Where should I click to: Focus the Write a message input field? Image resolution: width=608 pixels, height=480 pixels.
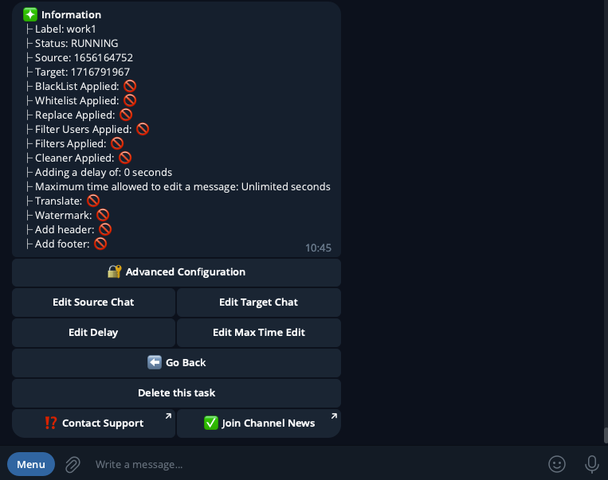click(311, 464)
